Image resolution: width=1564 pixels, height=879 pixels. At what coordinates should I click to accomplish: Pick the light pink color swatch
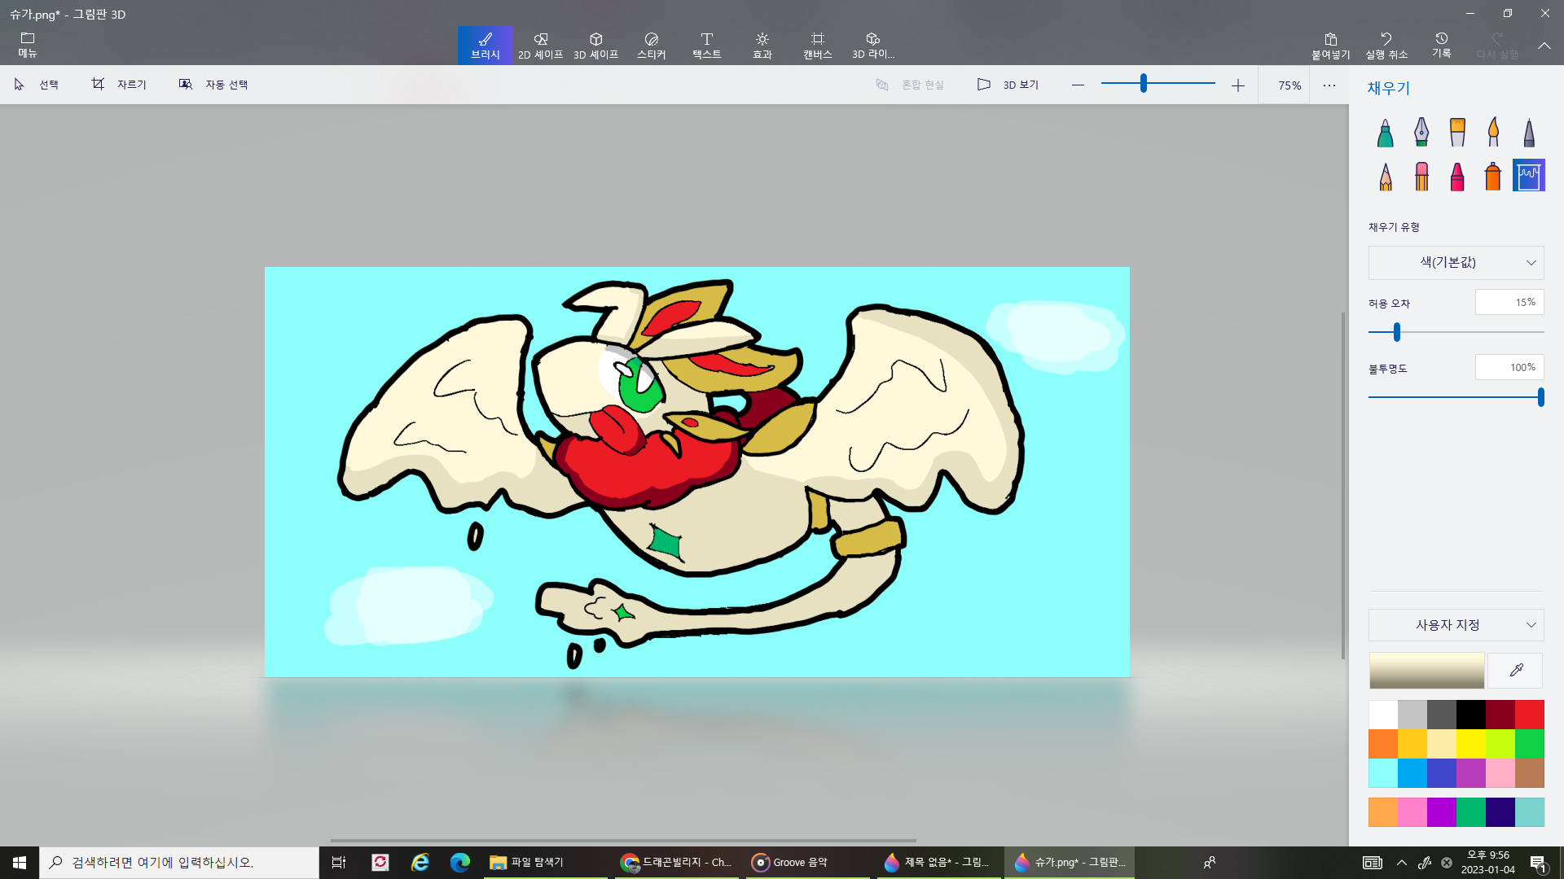click(x=1500, y=773)
